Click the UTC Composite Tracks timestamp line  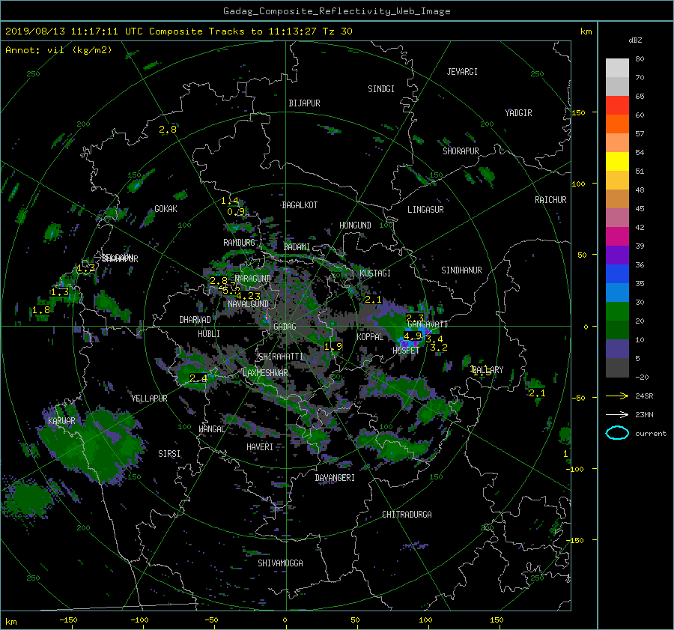179,31
